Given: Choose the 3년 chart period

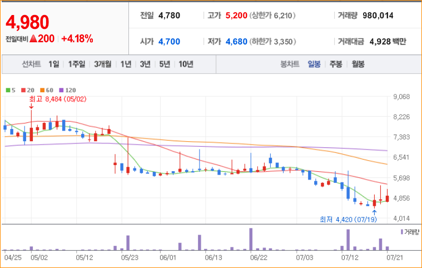Looking at the screenshot, I should (x=145, y=64).
